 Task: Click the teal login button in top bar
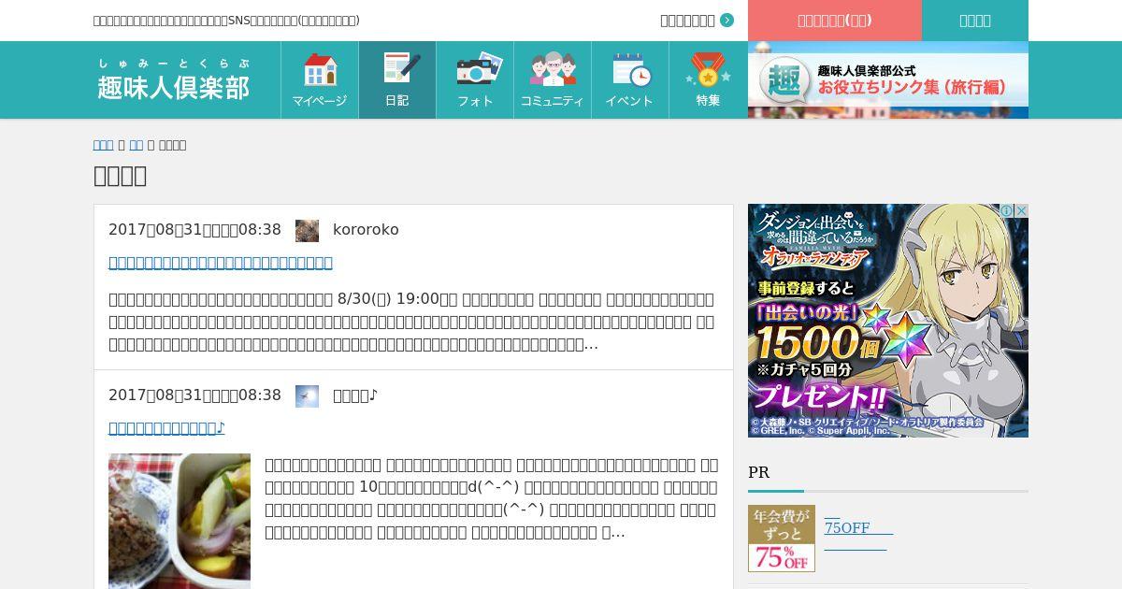[975, 21]
